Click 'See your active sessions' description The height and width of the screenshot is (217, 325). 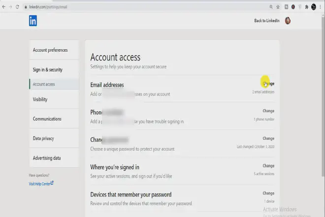coord(131,176)
